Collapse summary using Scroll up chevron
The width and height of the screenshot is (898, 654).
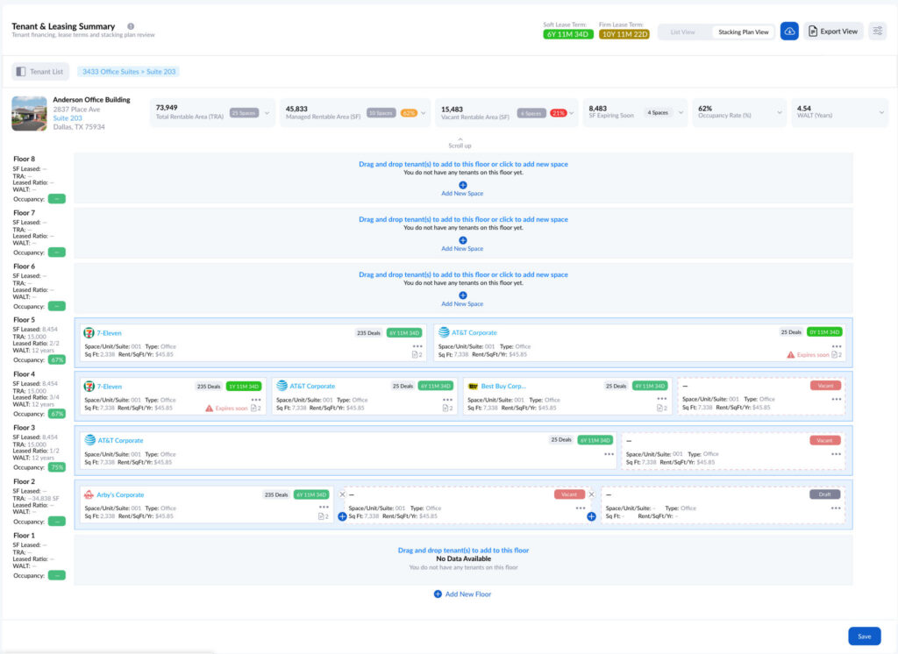click(461, 139)
